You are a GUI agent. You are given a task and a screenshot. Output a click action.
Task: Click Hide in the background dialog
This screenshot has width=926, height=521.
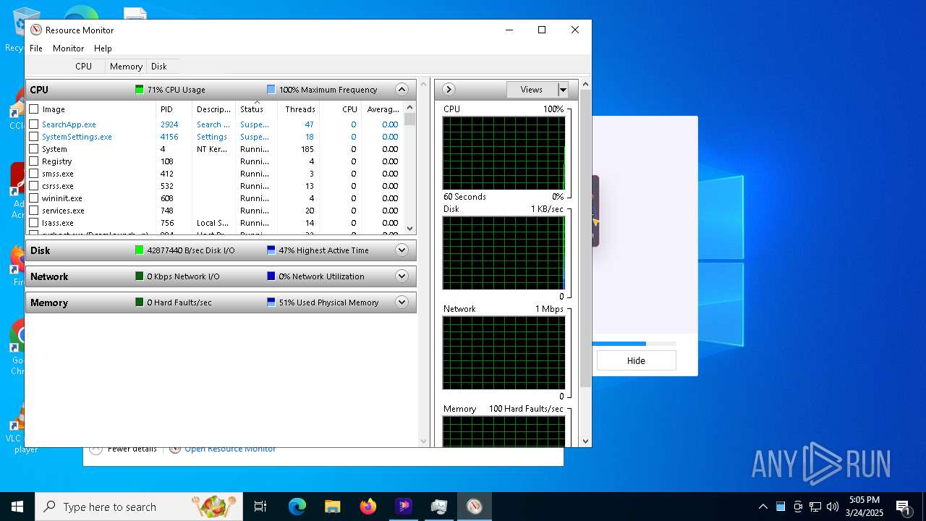pos(636,360)
